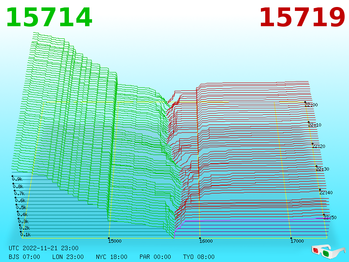Image resolution: width=349 pixels, height=262 pixels.
Task: Click the 22:20 time axis label
Action: 319,146
